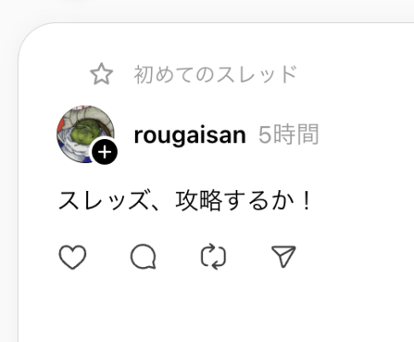Share the post with the paper plane icon
Screen dimensions: 414x342
tap(283, 256)
